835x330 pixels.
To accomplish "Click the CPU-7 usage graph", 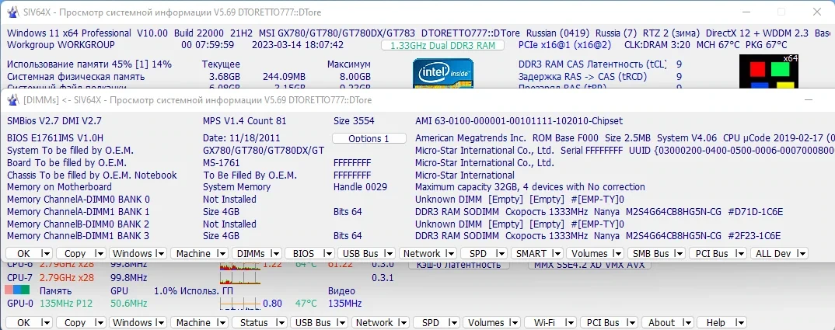I will click(240, 278).
